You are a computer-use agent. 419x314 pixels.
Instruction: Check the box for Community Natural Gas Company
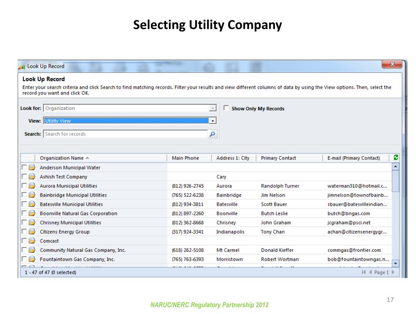click(x=24, y=250)
